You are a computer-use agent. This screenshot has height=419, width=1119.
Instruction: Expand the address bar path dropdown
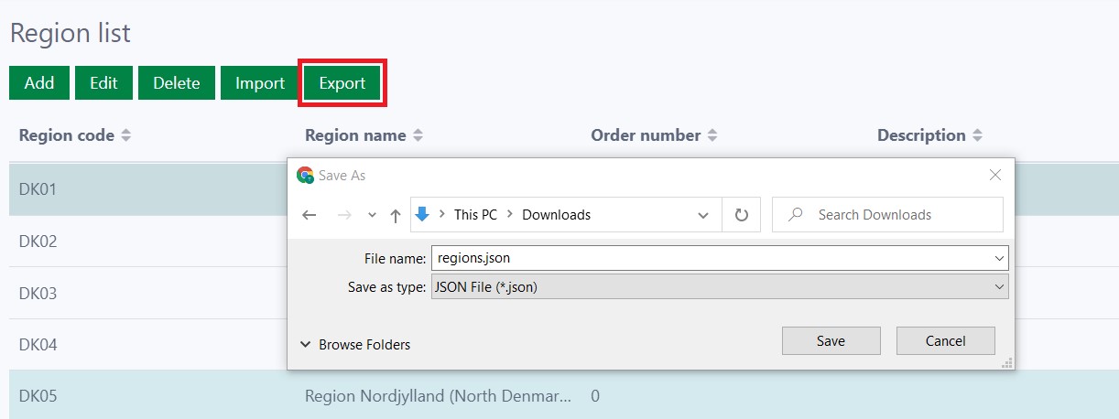click(x=703, y=215)
